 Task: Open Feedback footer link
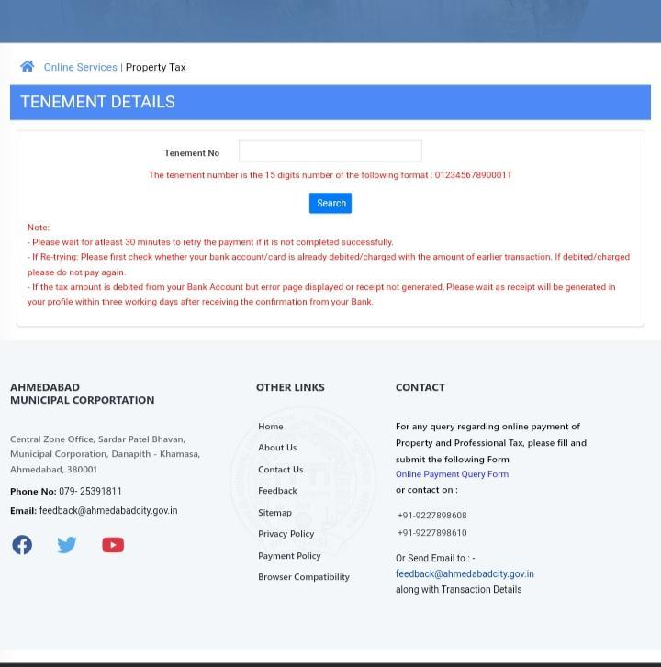(277, 491)
